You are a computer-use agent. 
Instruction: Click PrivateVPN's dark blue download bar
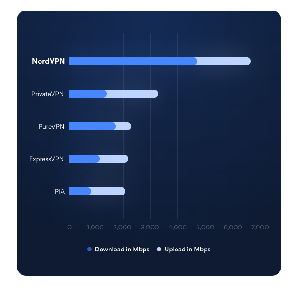tap(88, 94)
